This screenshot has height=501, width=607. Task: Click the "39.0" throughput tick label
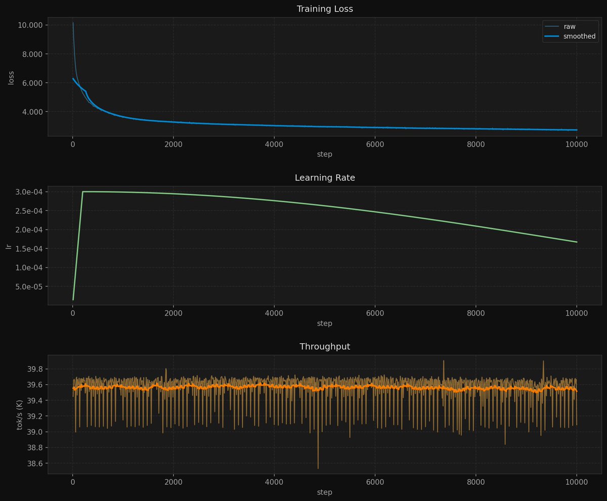click(x=36, y=432)
